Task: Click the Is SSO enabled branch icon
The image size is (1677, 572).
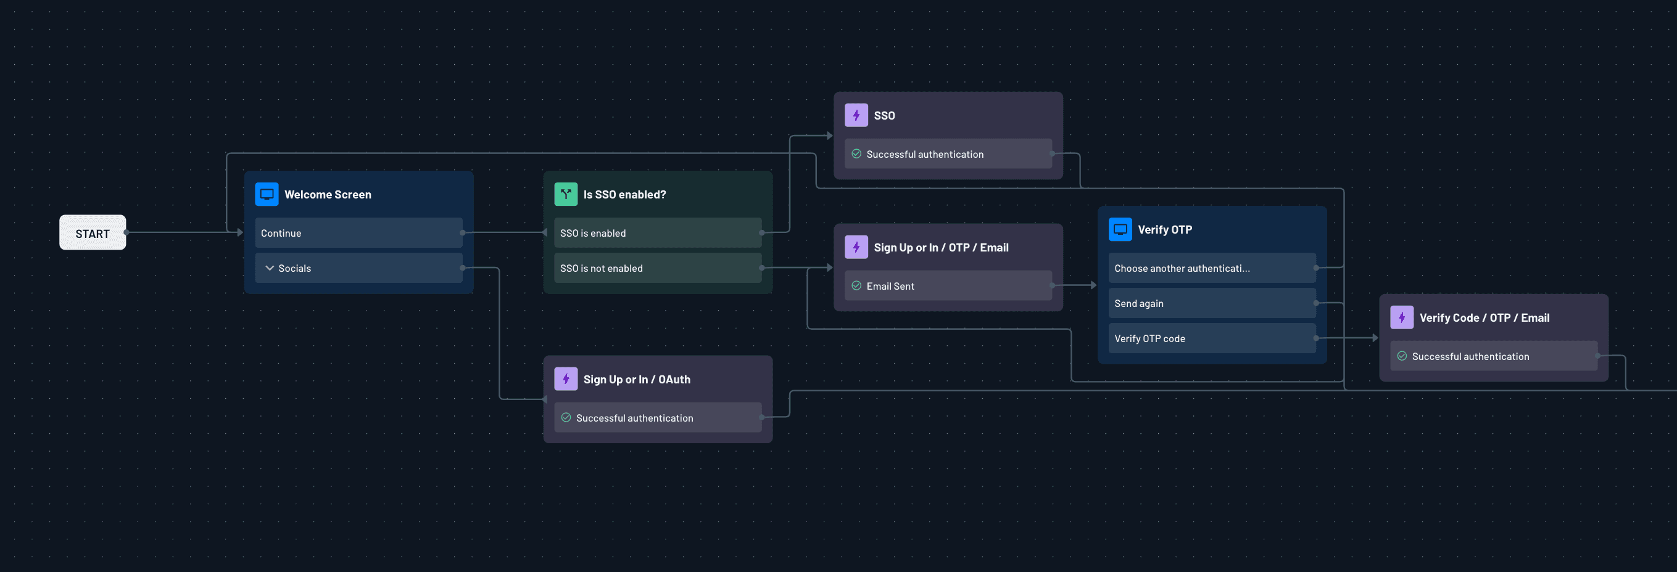Action: point(565,194)
